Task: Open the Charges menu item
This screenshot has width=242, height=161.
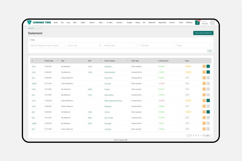Action: click(129, 22)
